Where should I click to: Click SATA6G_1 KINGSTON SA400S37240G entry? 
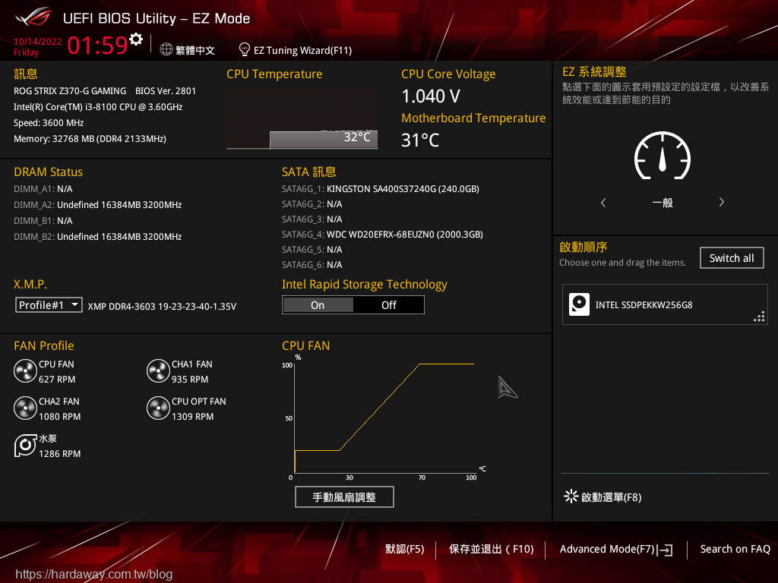[x=381, y=189]
